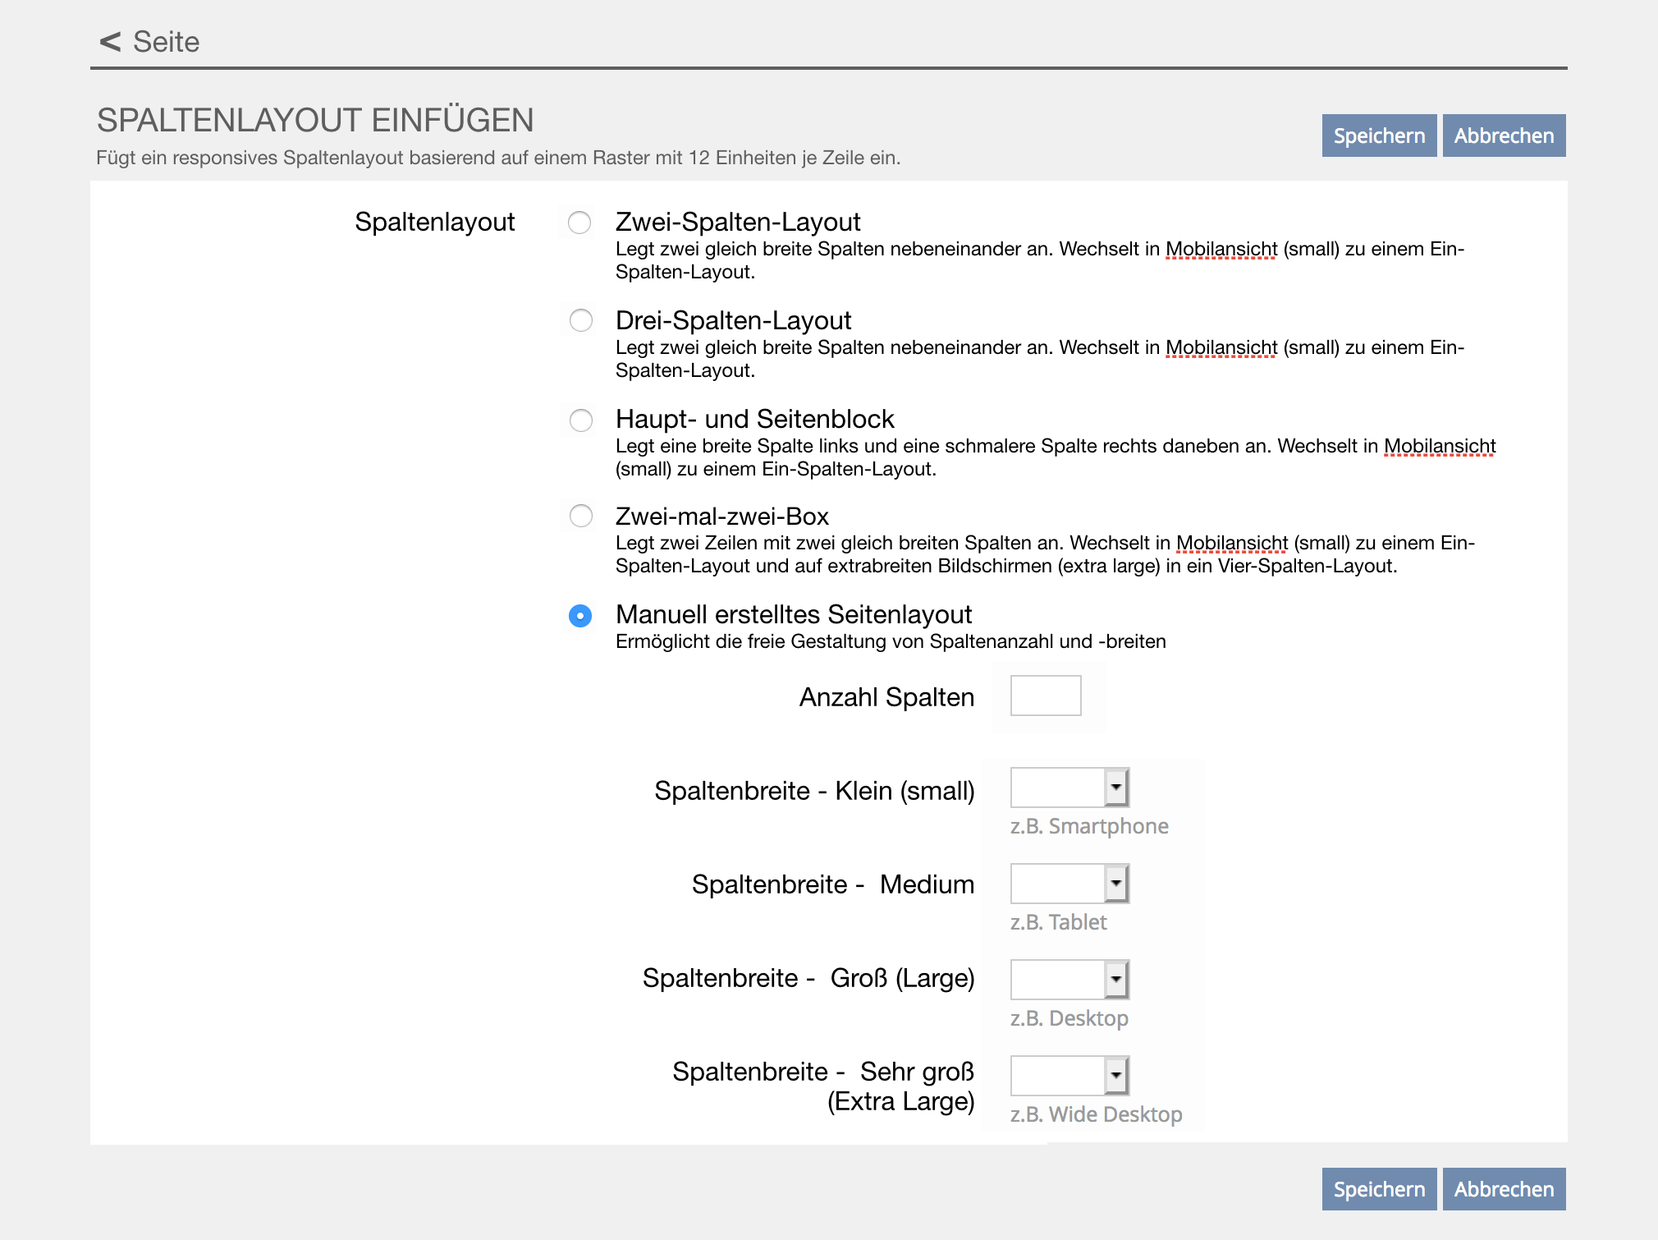
Task: Click the Seite breadcrumb link
Action: [x=166, y=42]
